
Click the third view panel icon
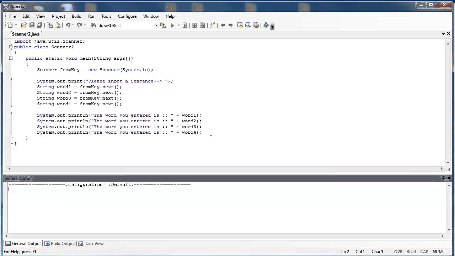[x=256, y=25]
